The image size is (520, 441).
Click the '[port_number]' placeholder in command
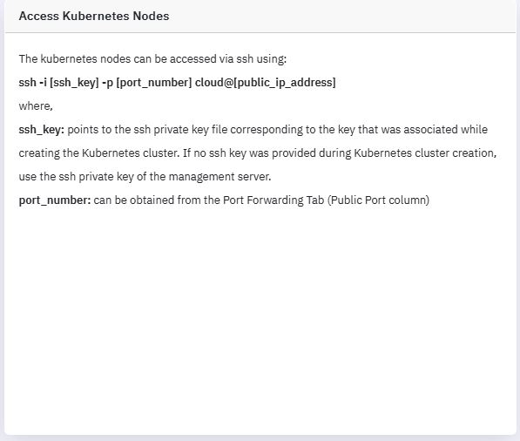[154, 82]
